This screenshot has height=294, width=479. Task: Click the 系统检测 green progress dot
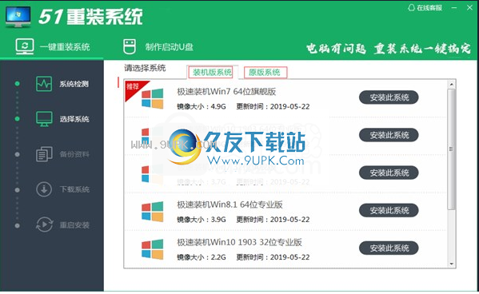pyautogui.click(x=18, y=84)
